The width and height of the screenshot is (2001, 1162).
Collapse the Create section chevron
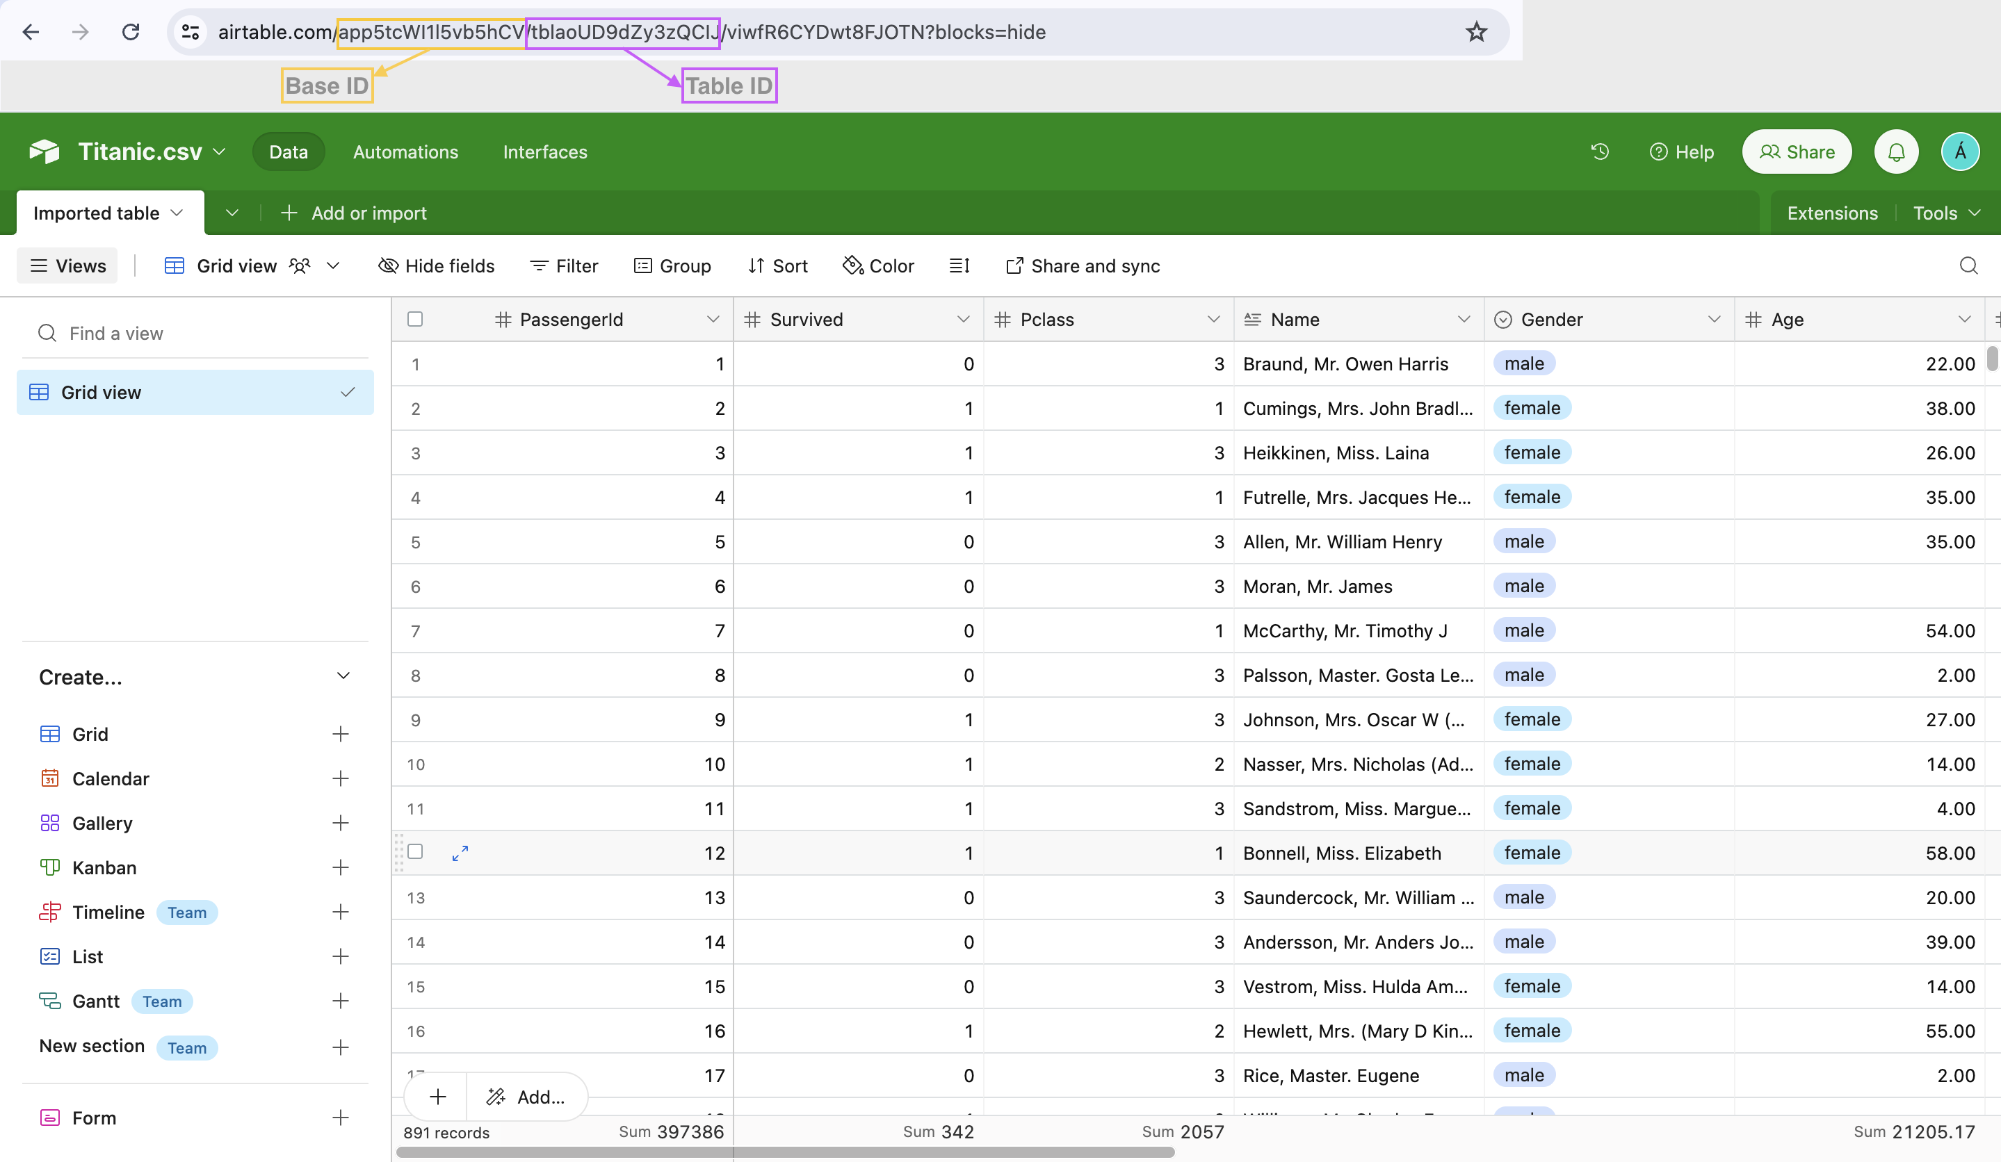pyautogui.click(x=343, y=676)
